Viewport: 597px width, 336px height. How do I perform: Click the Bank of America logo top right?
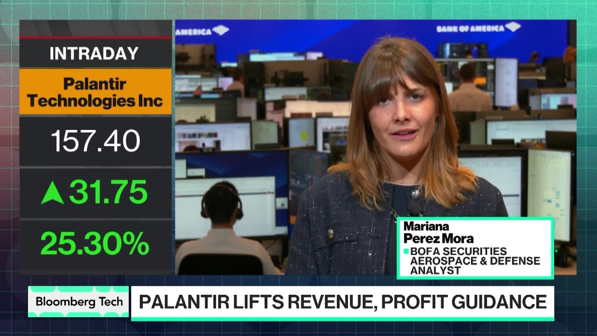pos(479,28)
